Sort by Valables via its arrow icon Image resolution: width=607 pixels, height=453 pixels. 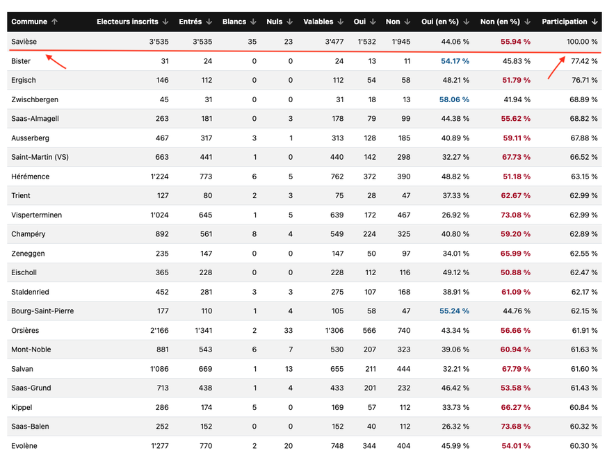[x=341, y=22]
